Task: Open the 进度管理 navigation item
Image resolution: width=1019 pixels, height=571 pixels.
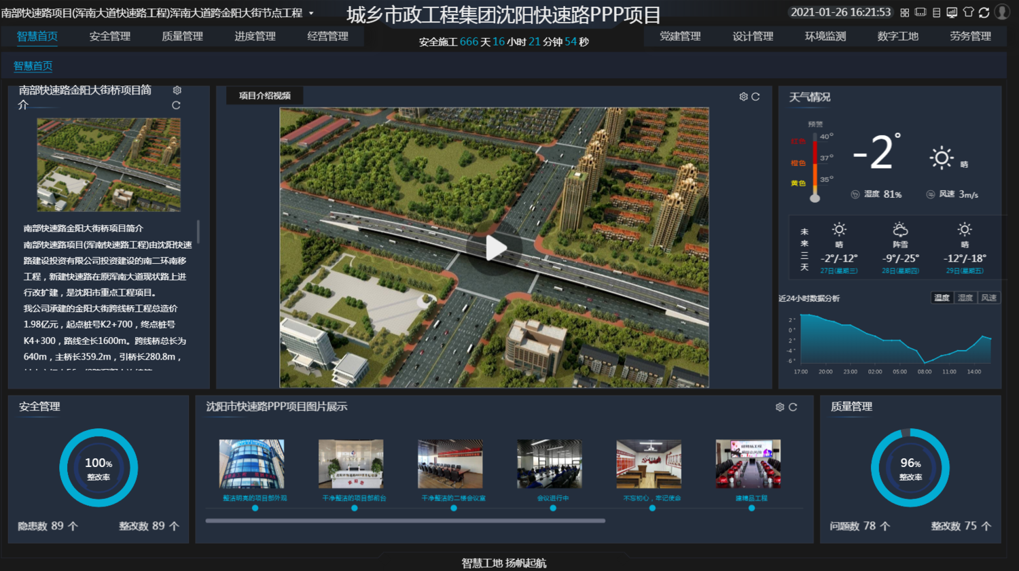Action: pyautogui.click(x=255, y=36)
